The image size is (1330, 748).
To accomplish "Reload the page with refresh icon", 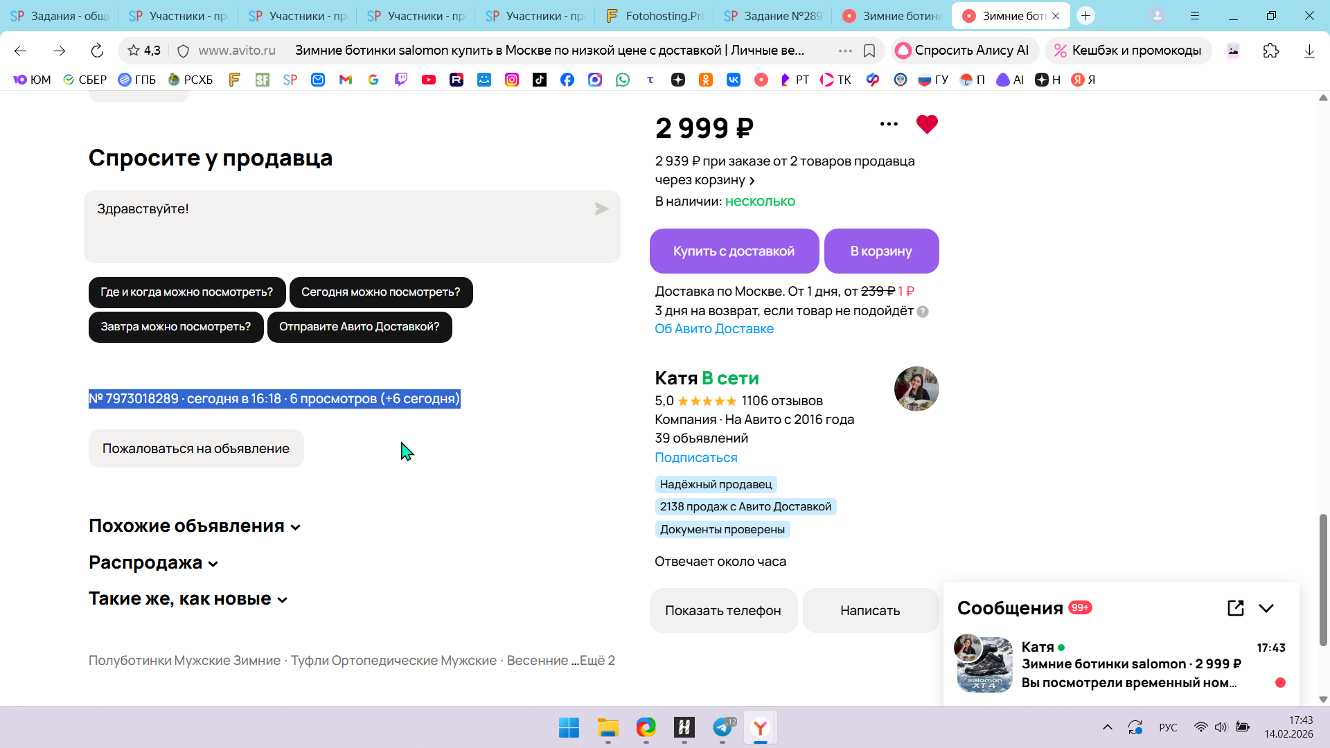I will point(97,51).
